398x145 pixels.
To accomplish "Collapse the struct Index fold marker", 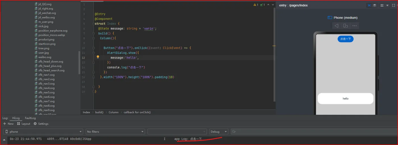I will 94,24.
